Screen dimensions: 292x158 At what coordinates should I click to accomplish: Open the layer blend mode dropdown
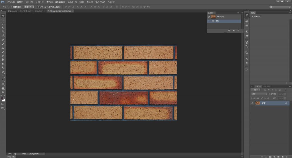click(259, 94)
